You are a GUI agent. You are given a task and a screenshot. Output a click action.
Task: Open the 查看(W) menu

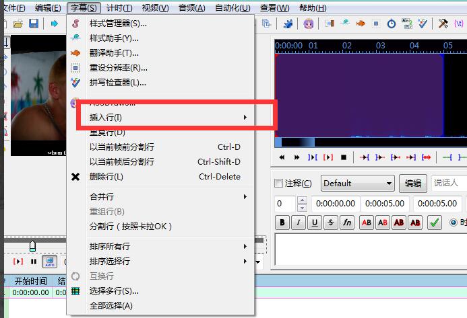(x=274, y=7)
